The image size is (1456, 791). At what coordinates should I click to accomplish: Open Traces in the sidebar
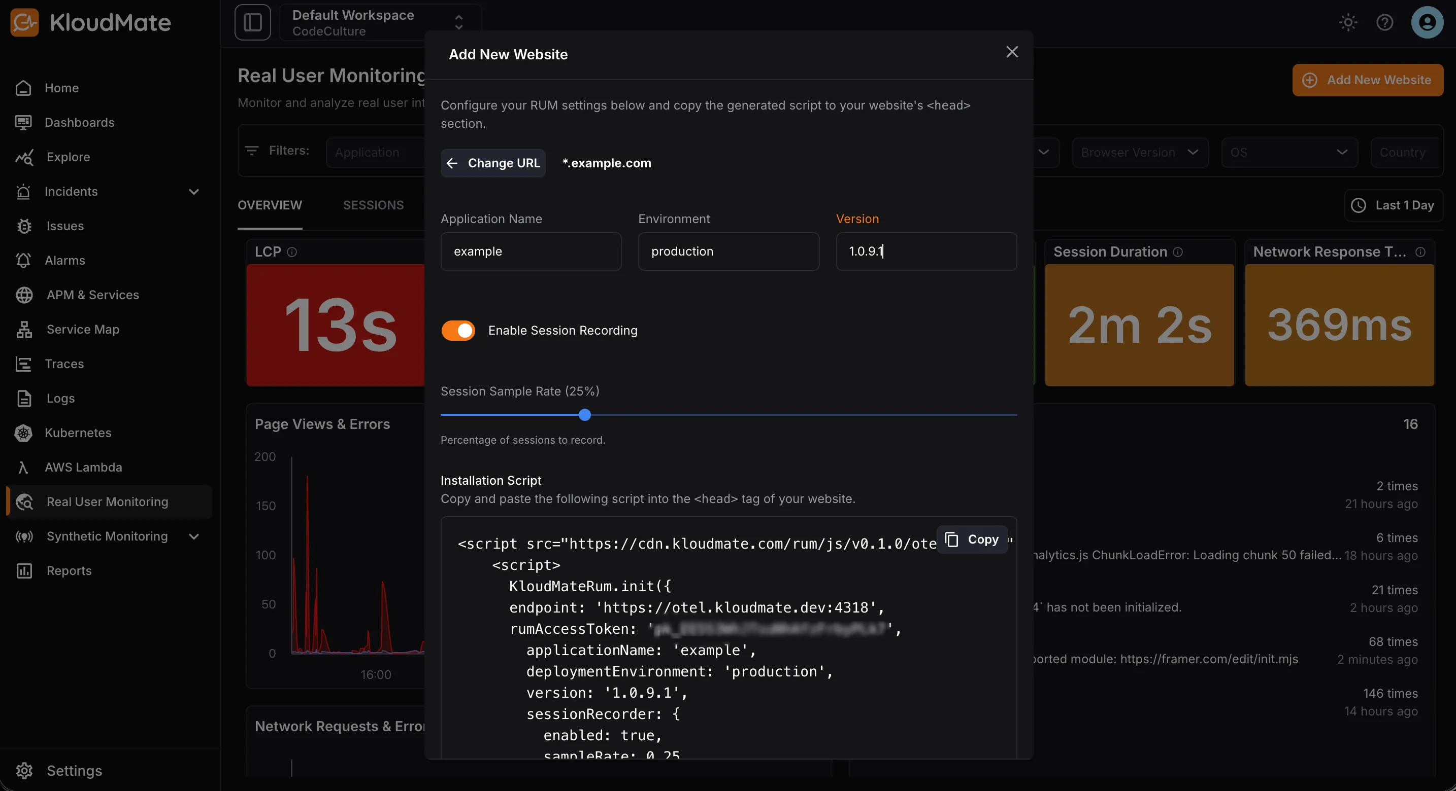point(109,364)
